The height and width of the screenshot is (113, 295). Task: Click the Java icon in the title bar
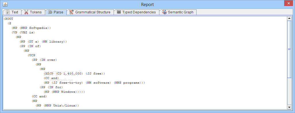[x=5, y=4]
